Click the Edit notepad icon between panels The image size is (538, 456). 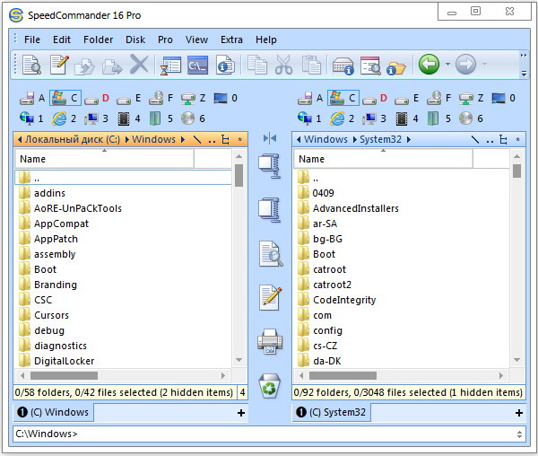click(270, 297)
